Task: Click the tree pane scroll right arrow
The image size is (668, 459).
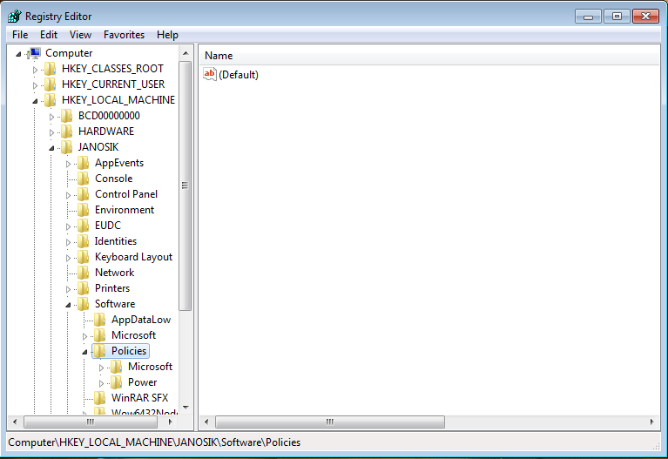Action: (x=171, y=422)
